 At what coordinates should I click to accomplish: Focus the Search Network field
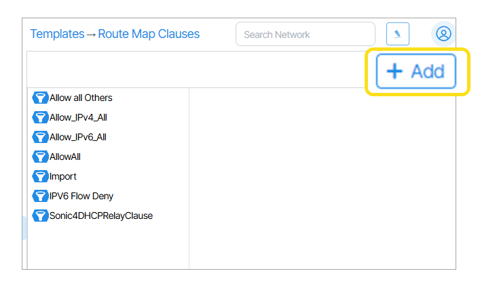tap(305, 34)
